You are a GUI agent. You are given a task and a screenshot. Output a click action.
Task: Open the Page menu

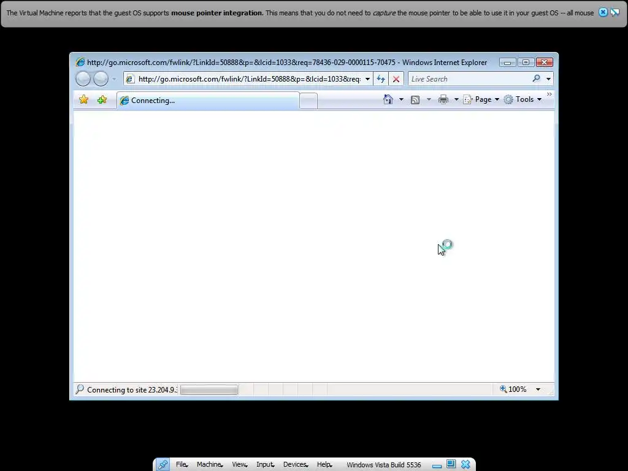[481, 99]
